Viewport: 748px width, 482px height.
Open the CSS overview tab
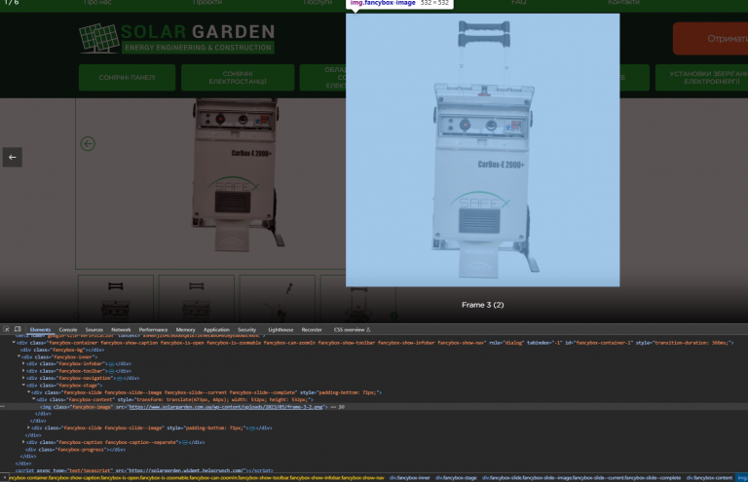pos(352,329)
